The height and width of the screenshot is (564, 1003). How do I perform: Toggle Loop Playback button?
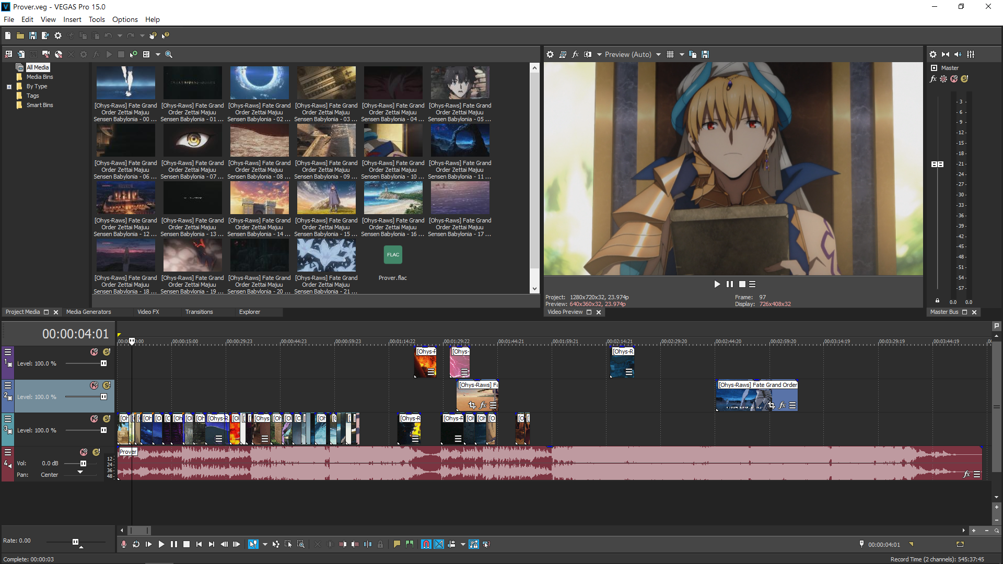pyautogui.click(x=136, y=544)
